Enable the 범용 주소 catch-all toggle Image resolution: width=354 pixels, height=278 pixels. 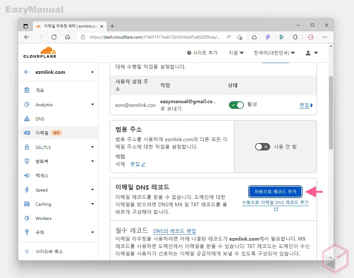262,147
